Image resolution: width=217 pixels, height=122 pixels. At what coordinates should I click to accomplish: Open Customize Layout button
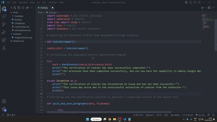[199, 2]
